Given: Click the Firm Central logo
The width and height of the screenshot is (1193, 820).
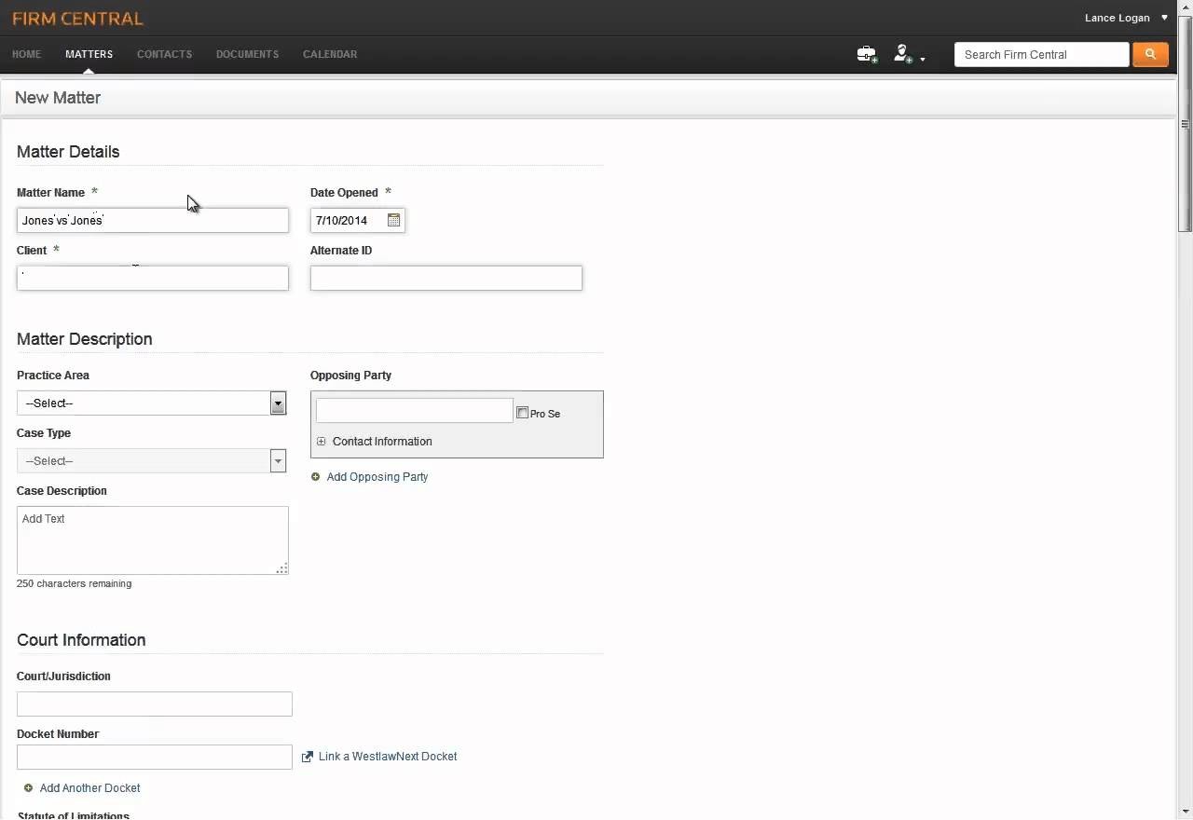Looking at the screenshot, I should point(77,19).
